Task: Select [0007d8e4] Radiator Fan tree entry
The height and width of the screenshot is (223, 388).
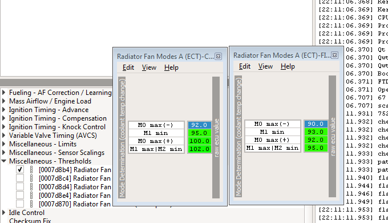Action: [75, 196]
